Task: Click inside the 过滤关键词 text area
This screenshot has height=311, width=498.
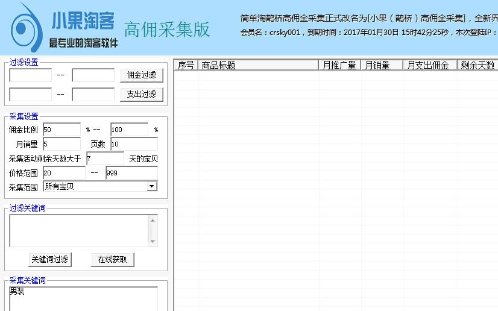Action: coord(79,231)
